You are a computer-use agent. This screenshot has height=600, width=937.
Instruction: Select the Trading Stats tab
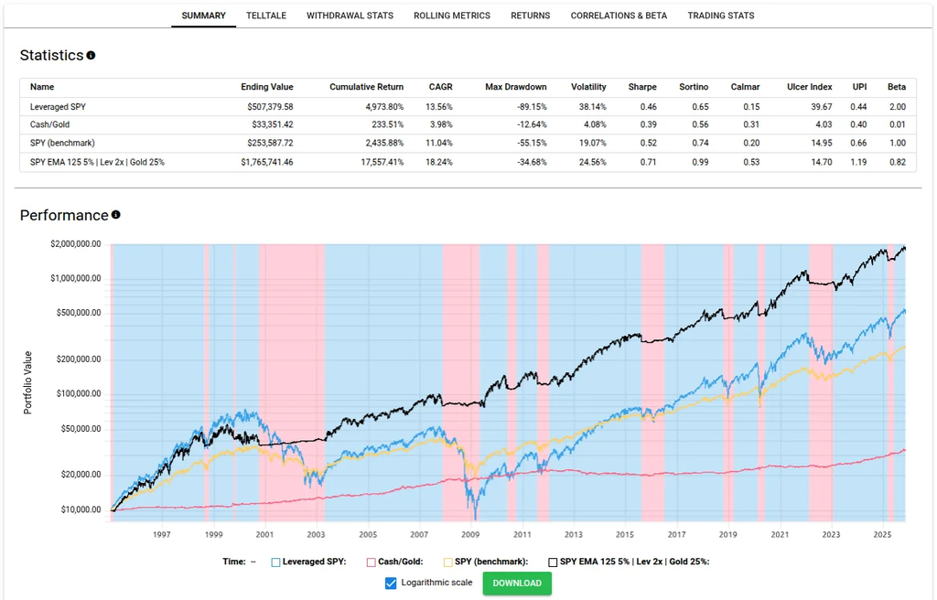(721, 16)
